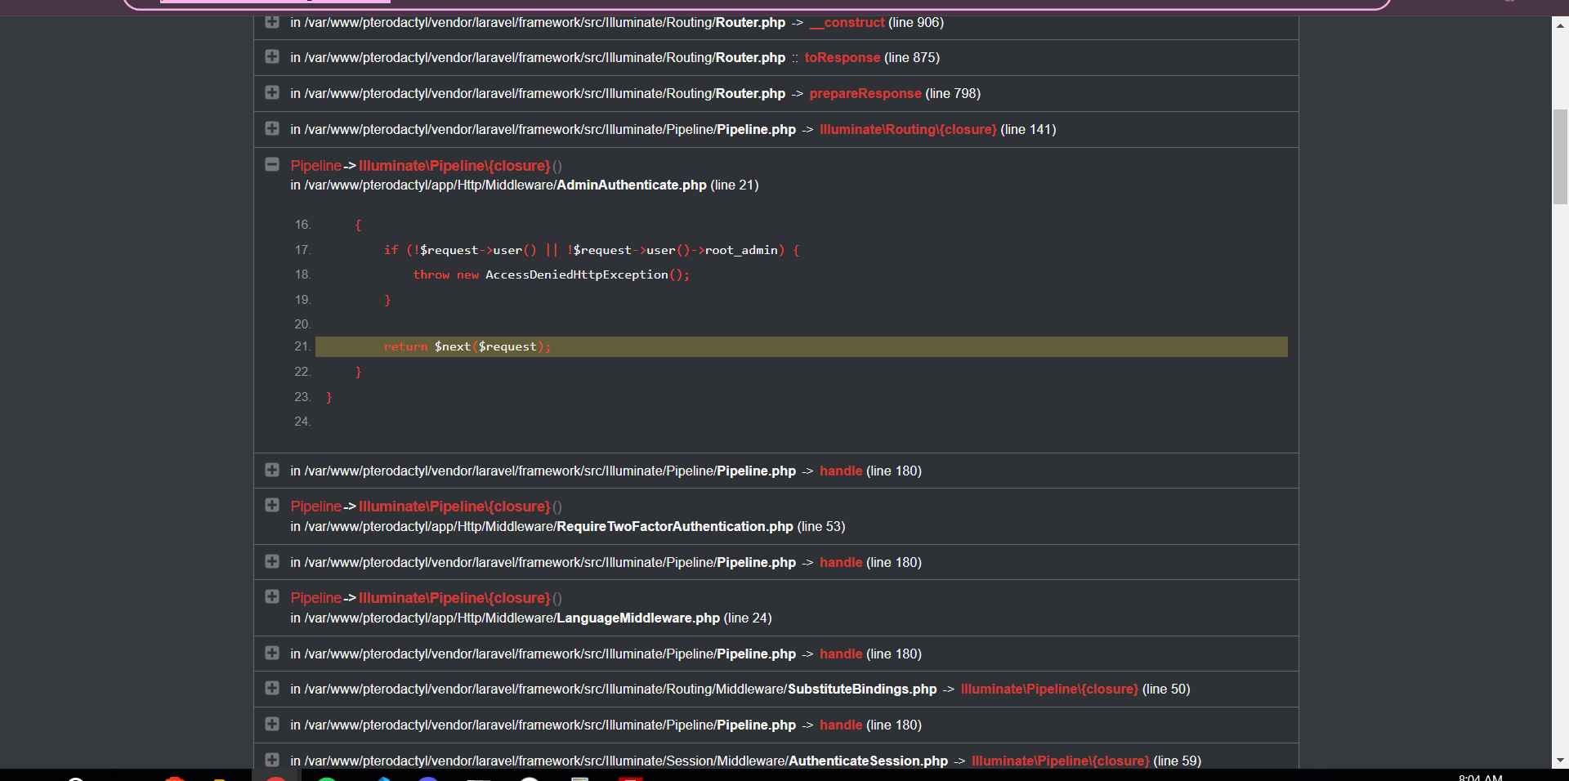Click the RequireTwoFactorAuthentication.php file name
1569x781 pixels.
[x=674, y=527]
